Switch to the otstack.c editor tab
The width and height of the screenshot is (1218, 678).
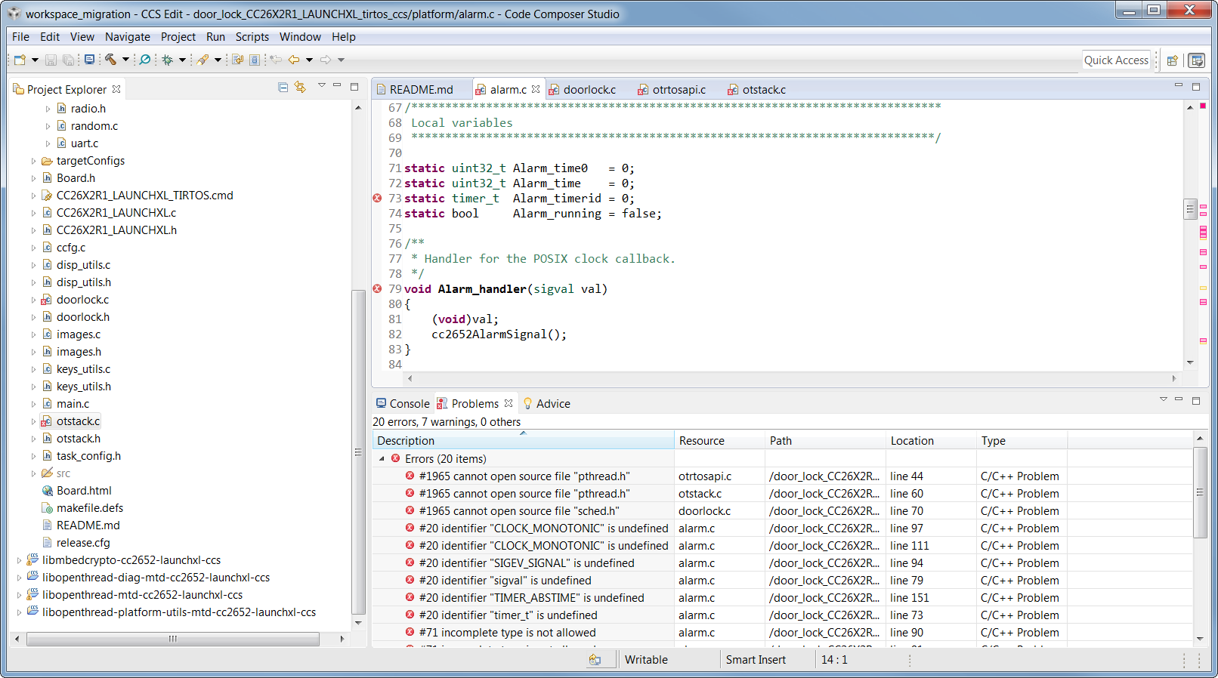point(756,90)
